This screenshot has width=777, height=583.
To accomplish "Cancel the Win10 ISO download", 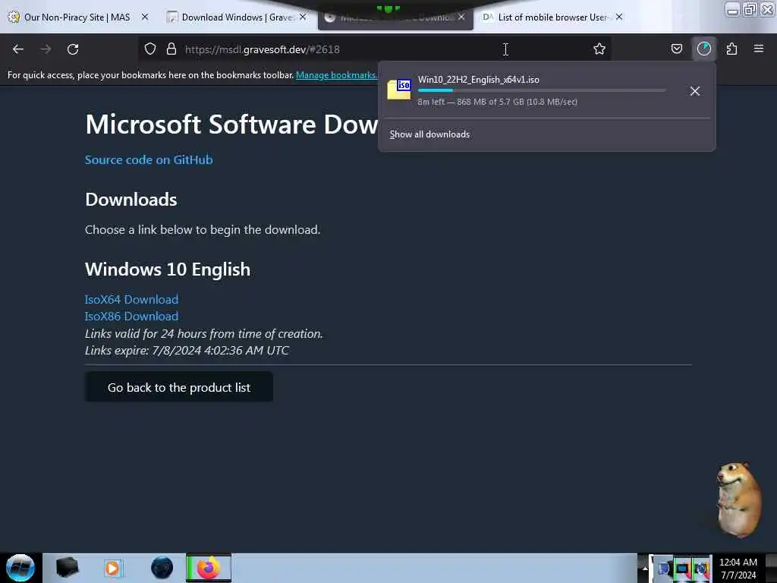I will tap(695, 91).
